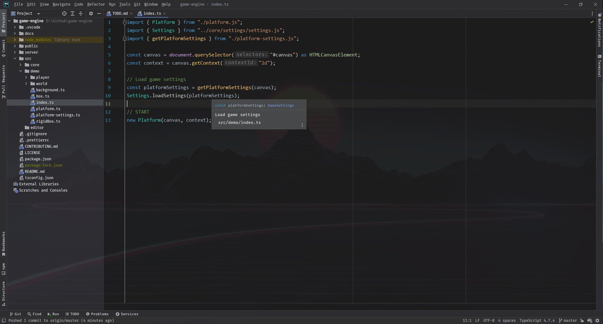Open Project panel options gear

91,14
